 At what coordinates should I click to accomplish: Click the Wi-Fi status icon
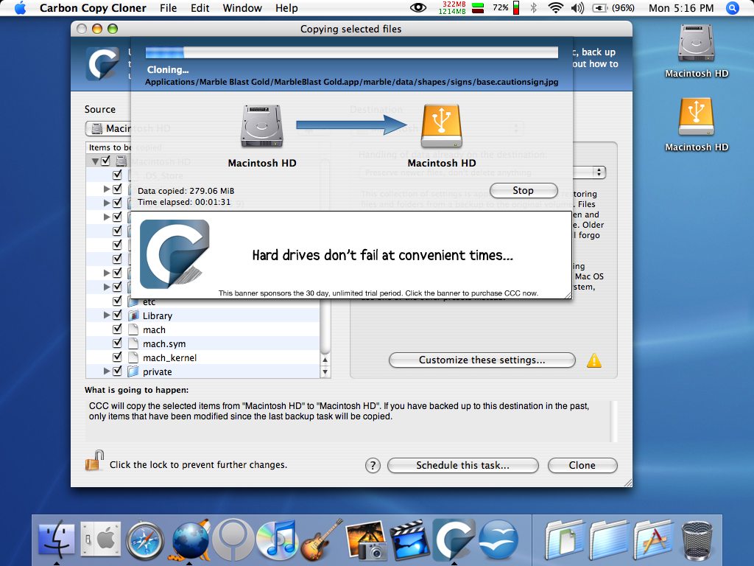pos(556,7)
